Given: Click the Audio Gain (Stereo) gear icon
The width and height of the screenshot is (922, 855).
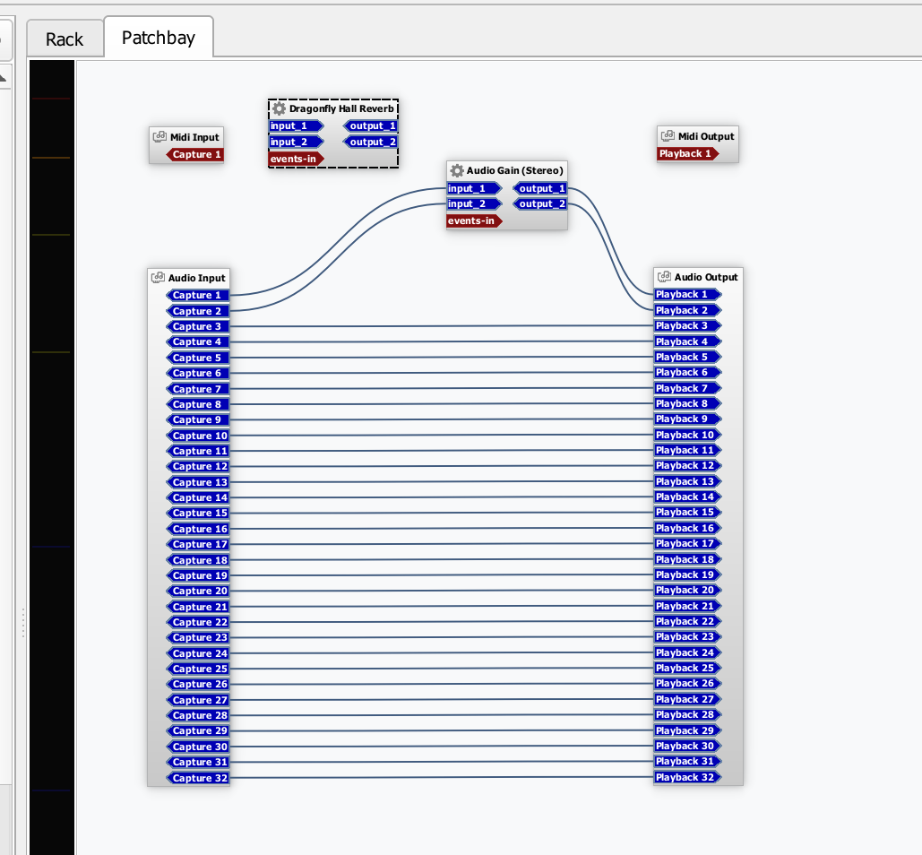Looking at the screenshot, I should 457,170.
